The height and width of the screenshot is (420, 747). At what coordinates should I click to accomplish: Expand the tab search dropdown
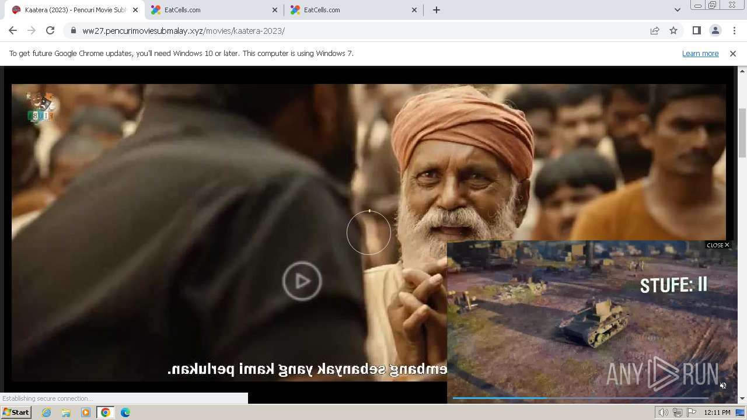[677, 10]
